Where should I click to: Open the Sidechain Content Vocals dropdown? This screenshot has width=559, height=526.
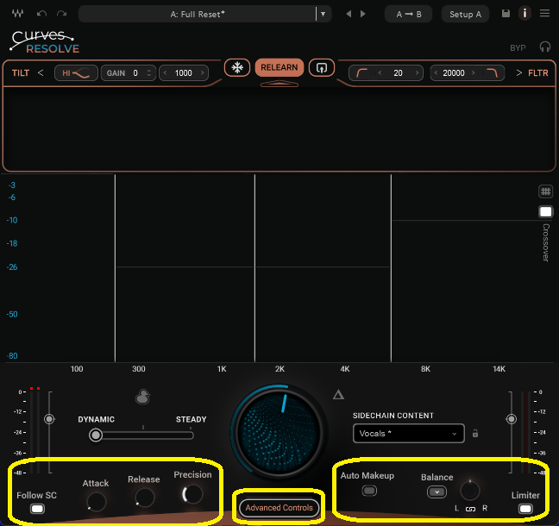coord(409,434)
